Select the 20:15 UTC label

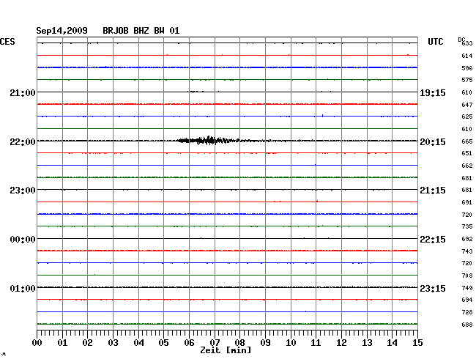pyautogui.click(x=433, y=142)
